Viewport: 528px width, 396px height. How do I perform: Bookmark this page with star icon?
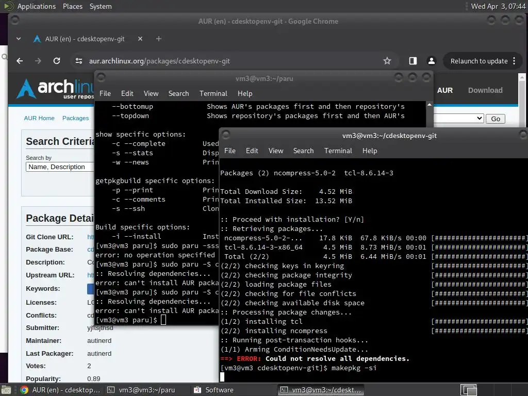[x=387, y=61]
